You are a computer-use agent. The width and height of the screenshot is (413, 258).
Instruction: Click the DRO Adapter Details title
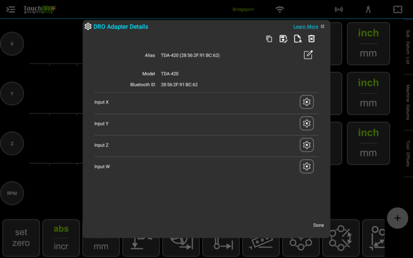point(121,27)
